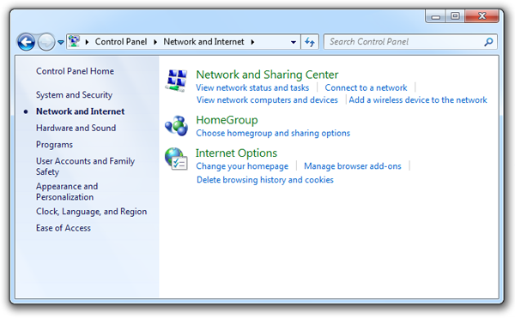Open View network computers and devices

pos(267,100)
